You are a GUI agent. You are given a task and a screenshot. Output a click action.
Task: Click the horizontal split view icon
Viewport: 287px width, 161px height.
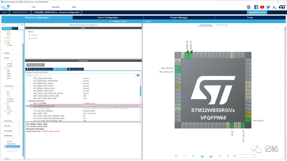click(x=228, y=156)
